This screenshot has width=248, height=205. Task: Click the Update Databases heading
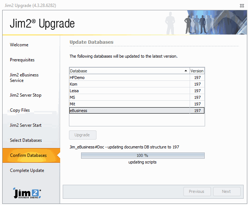tap(91, 42)
